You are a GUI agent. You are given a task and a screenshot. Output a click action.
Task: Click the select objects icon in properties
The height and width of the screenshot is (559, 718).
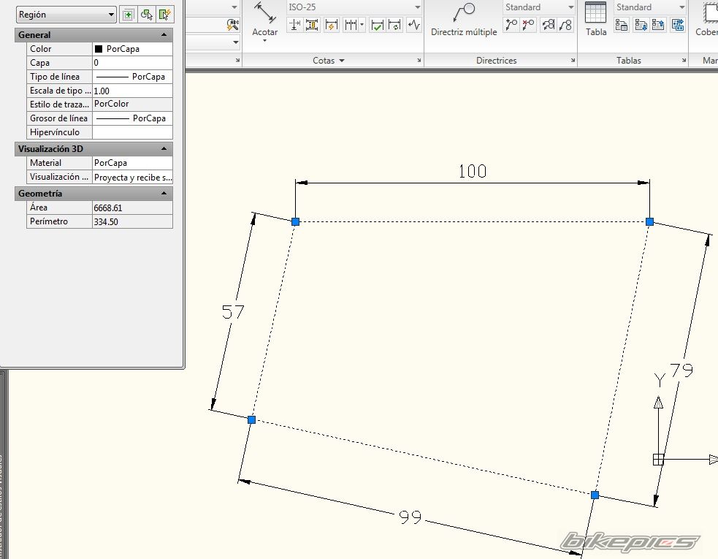pyautogui.click(x=147, y=15)
